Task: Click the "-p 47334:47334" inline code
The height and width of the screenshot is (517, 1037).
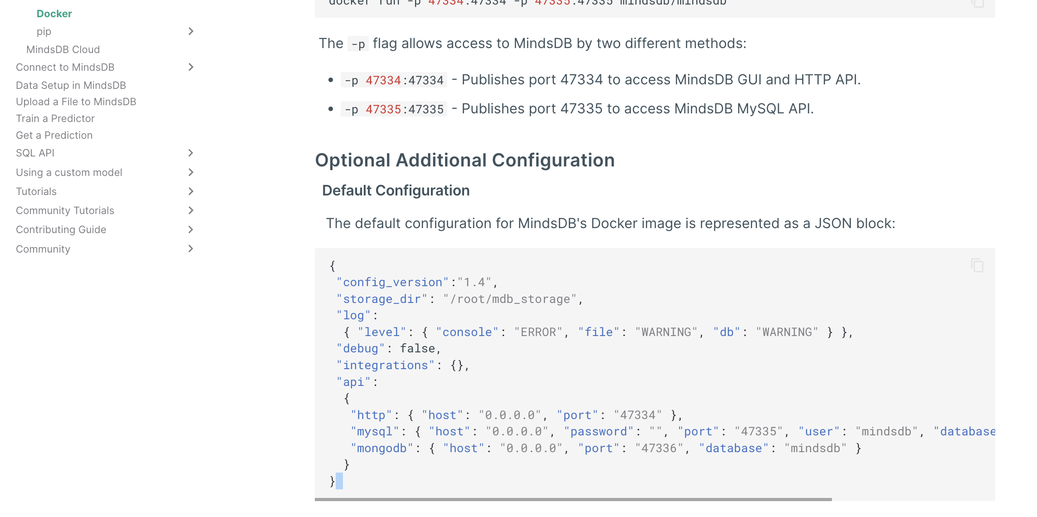Action: [394, 80]
